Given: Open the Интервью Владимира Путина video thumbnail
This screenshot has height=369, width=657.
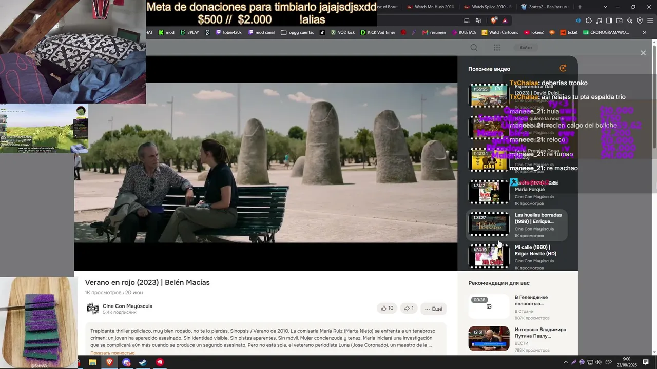Looking at the screenshot, I should click(489, 338).
